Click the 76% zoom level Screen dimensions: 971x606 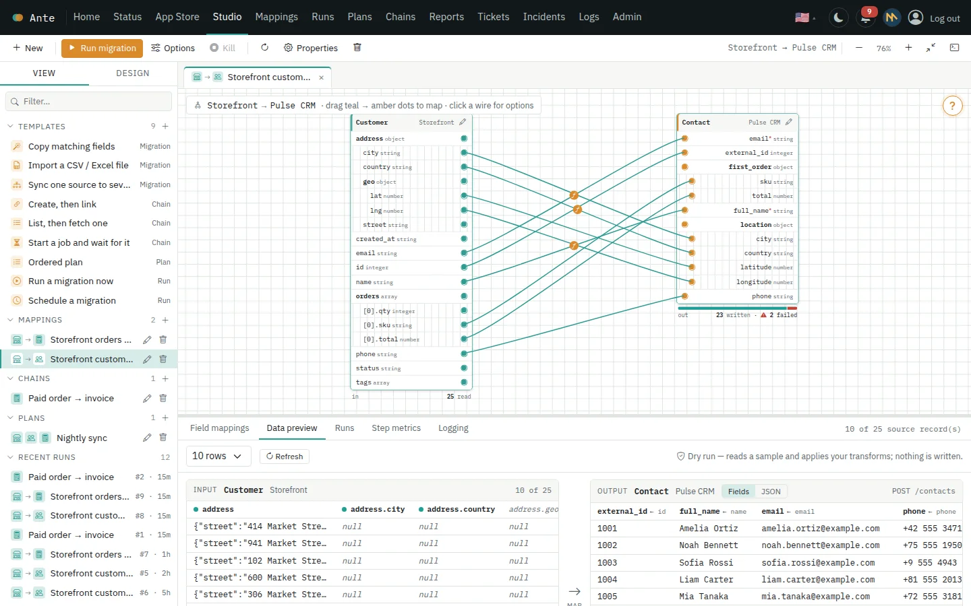883,48
